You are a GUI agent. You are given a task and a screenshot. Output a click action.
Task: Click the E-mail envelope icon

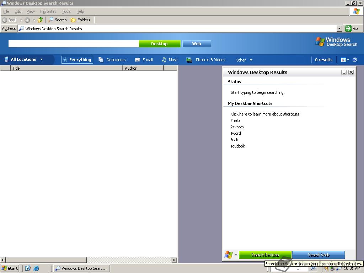click(x=138, y=60)
